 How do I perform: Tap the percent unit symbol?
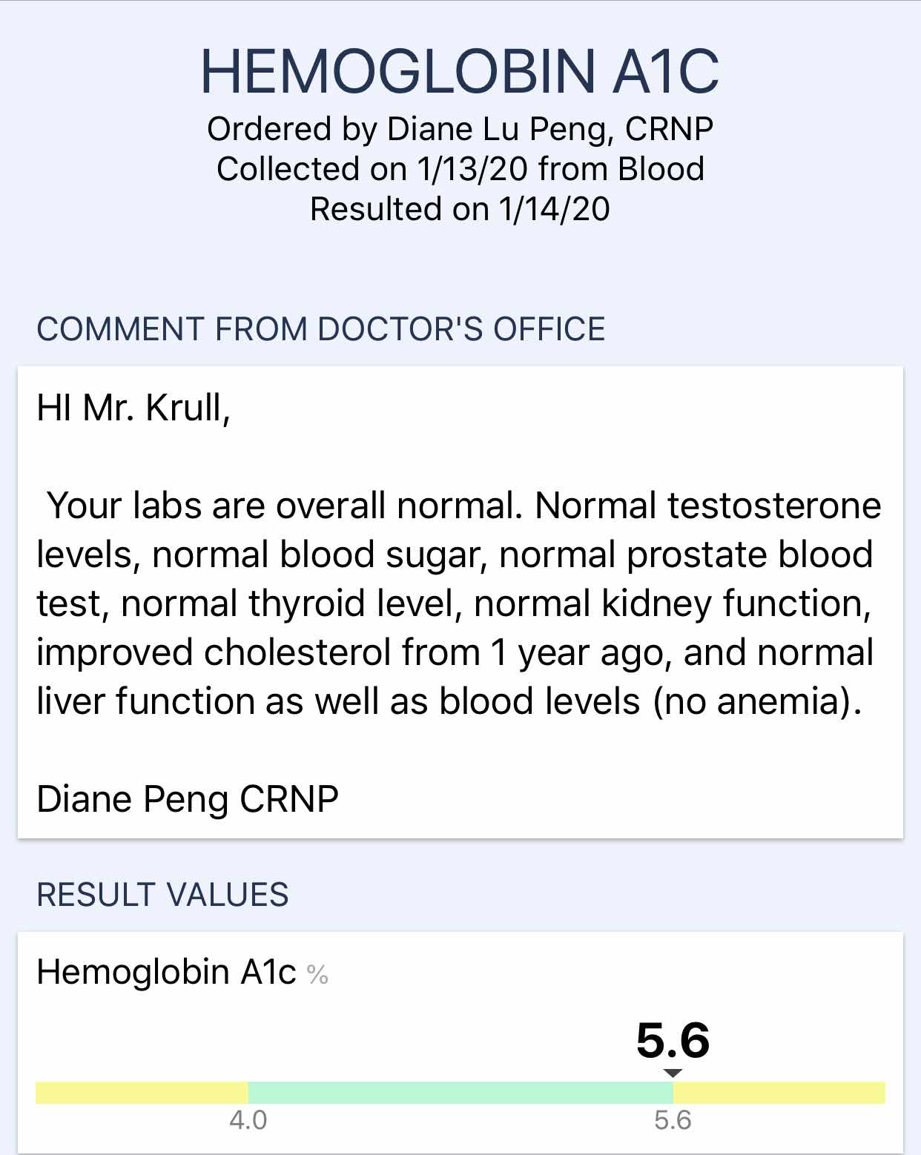point(317,974)
